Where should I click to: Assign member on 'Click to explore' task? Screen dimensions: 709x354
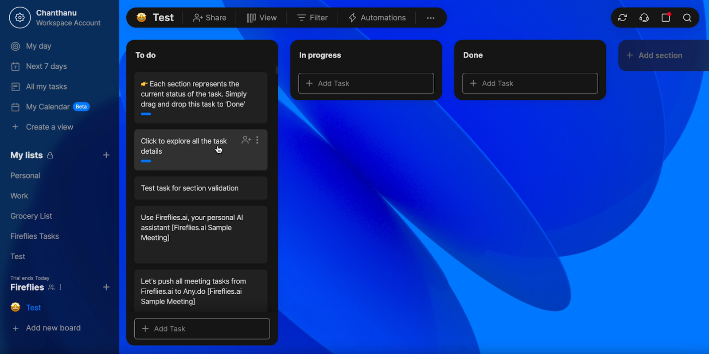click(246, 140)
